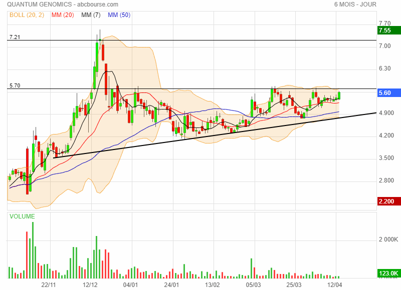Click the 4.200 price axis label

tap(386, 135)
